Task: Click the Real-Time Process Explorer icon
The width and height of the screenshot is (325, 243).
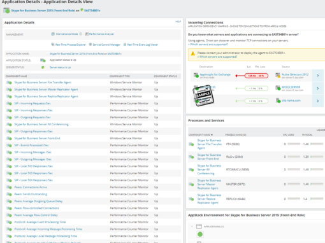Action: [x=53, y=45]
